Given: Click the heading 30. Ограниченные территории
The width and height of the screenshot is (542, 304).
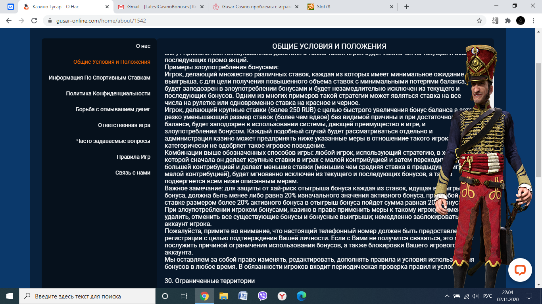Looking at the screenshot, I should coord(209,281).
